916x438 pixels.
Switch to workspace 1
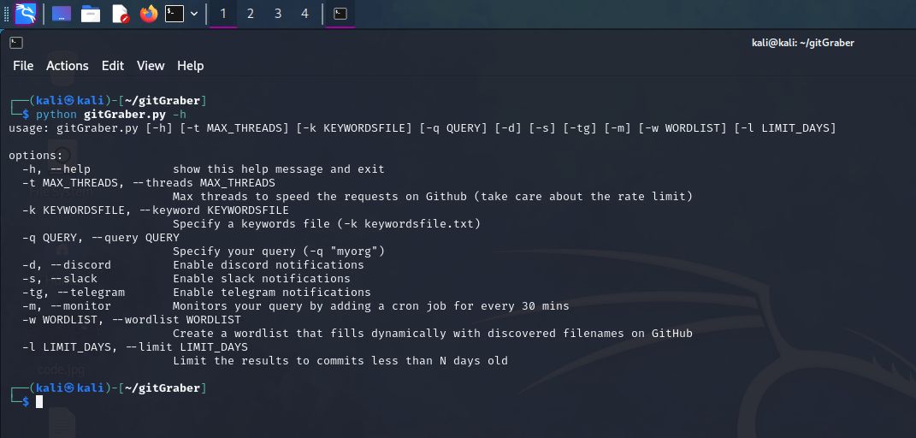(x=223, y=14)
